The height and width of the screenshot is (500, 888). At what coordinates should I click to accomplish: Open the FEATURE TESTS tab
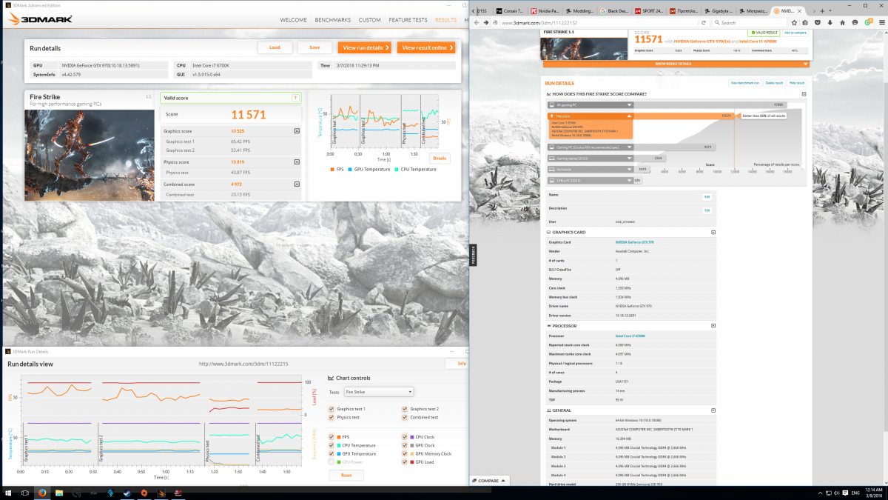tap(408, 20)
